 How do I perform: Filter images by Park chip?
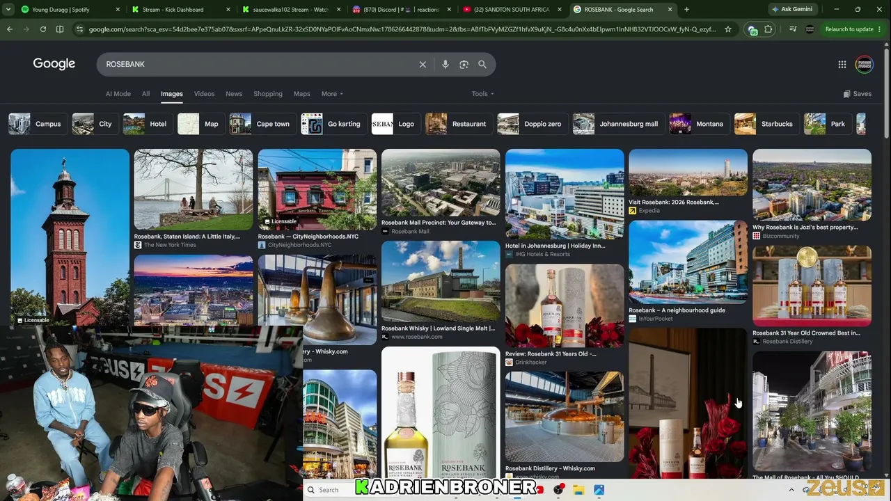pos(828,124)
